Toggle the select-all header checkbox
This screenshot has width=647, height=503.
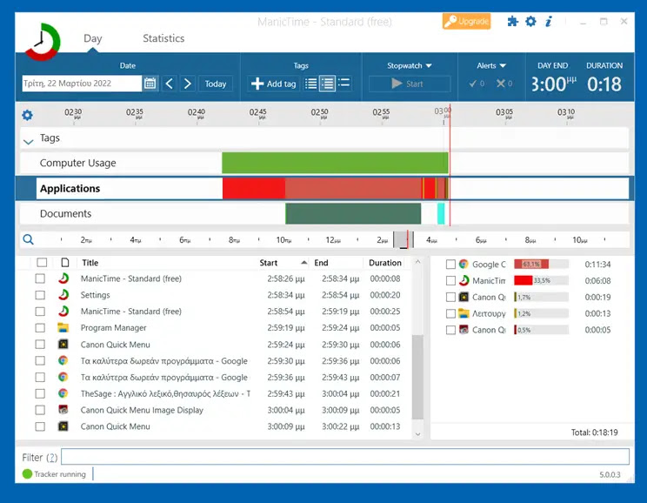pos(42,263)
